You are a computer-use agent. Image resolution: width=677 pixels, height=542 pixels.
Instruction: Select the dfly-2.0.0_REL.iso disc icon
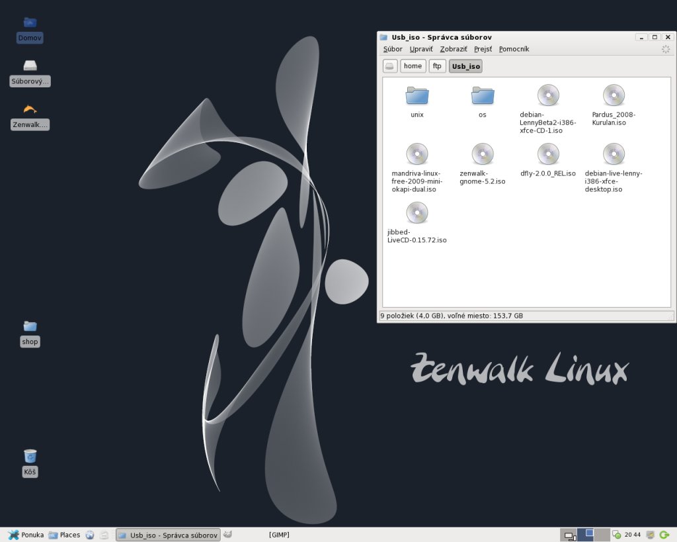(548, 154)
